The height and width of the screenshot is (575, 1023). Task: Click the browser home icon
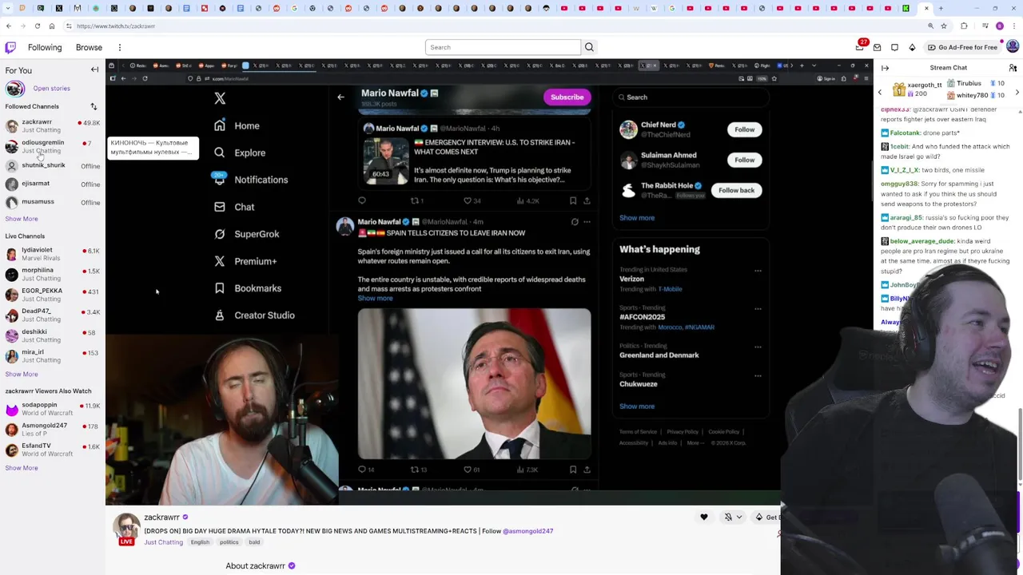click(52, 26)
